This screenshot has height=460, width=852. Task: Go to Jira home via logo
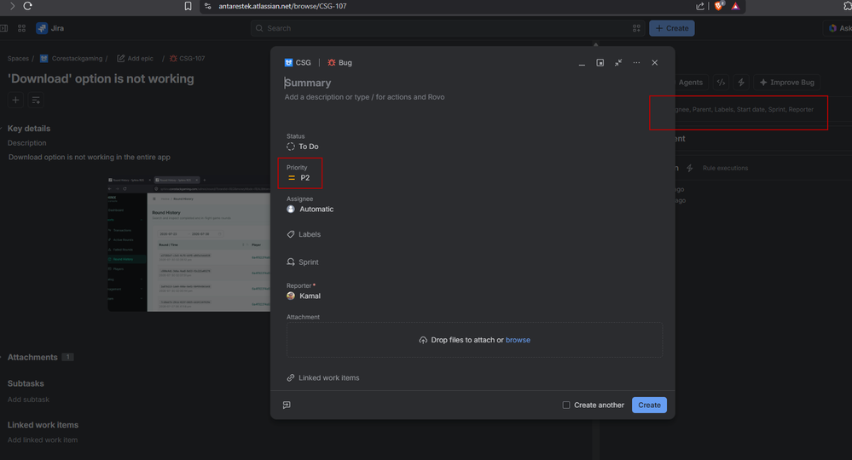coord(50,28)
